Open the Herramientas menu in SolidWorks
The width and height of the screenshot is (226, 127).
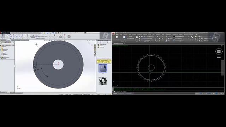[x=29, y=33]
